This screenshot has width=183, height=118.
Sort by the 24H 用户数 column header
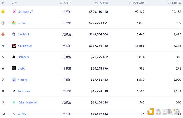(x=174, y=3)
